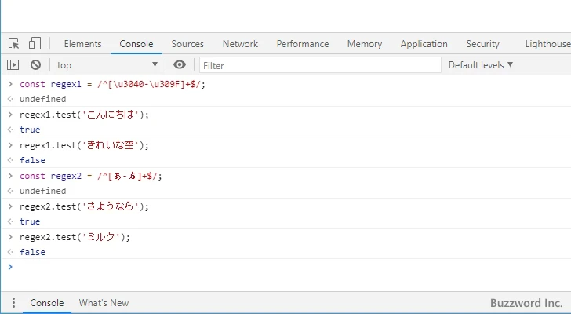Image resolution: width=571 pixels, height=314 pixels.
Task: Switch to the Application tab
Action: [424, 44]
